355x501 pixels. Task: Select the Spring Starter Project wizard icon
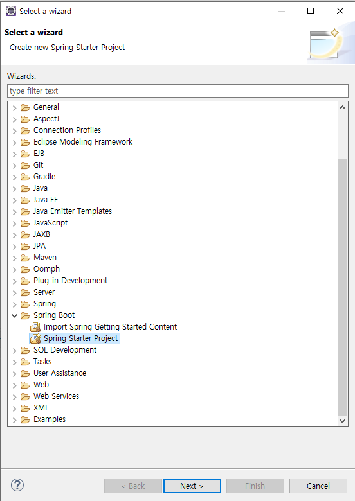tap(35, 338)
